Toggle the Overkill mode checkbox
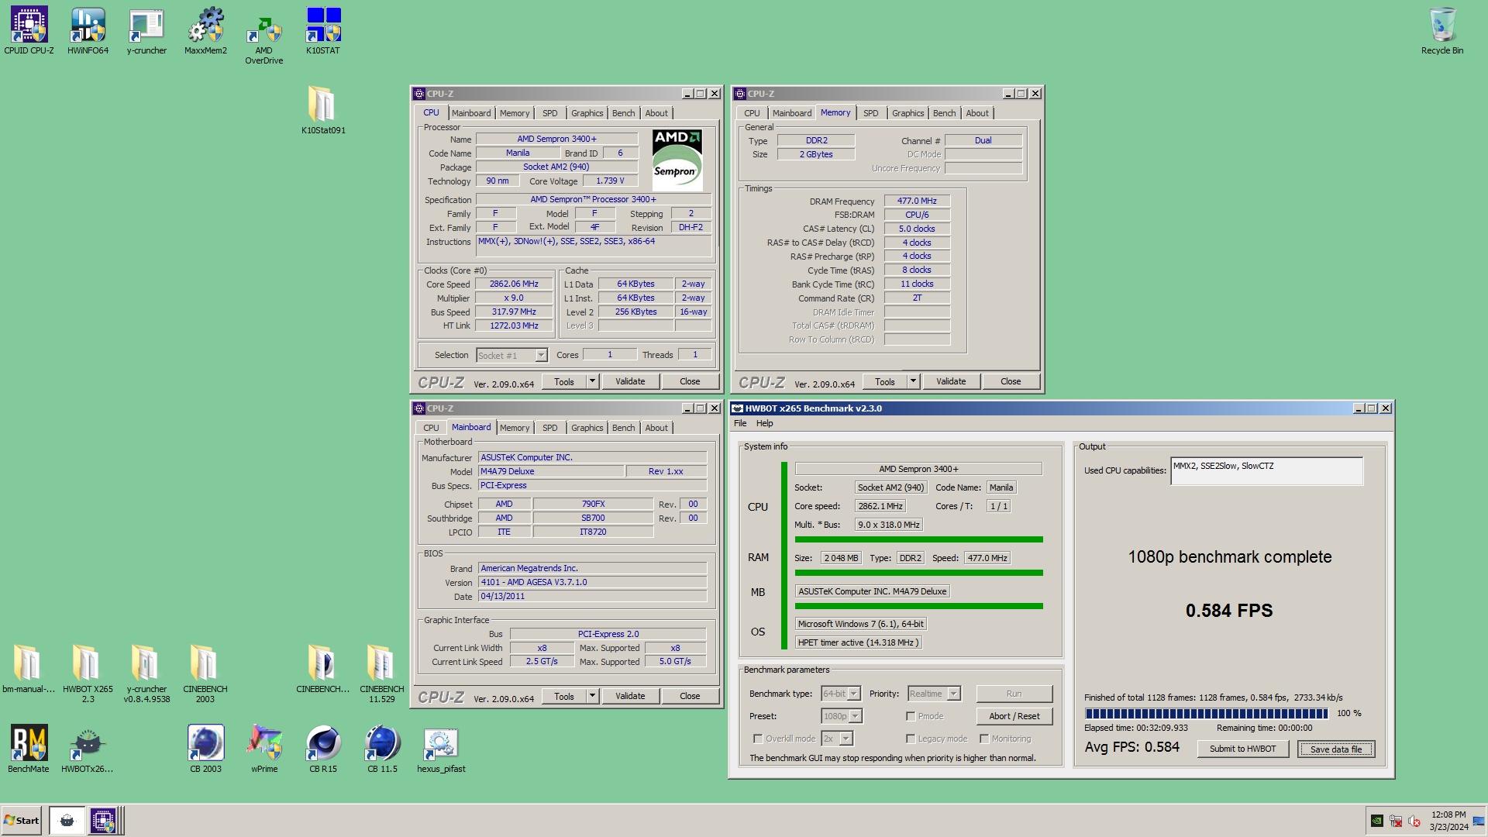 [x=758, y=739]
